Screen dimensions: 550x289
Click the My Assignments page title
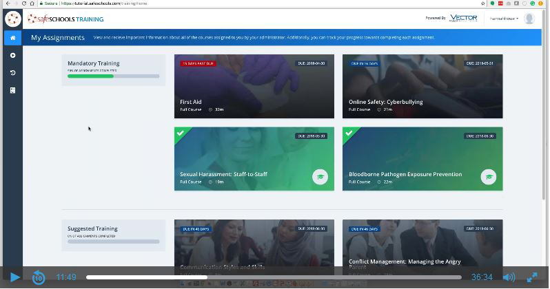[58, 37]
